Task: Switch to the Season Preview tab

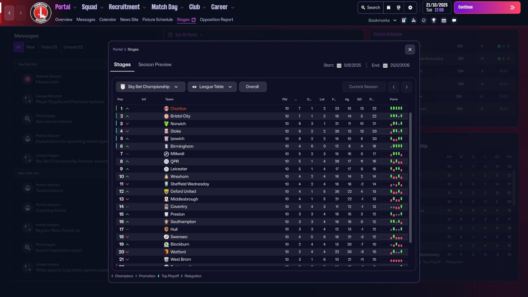Action: 155,65
